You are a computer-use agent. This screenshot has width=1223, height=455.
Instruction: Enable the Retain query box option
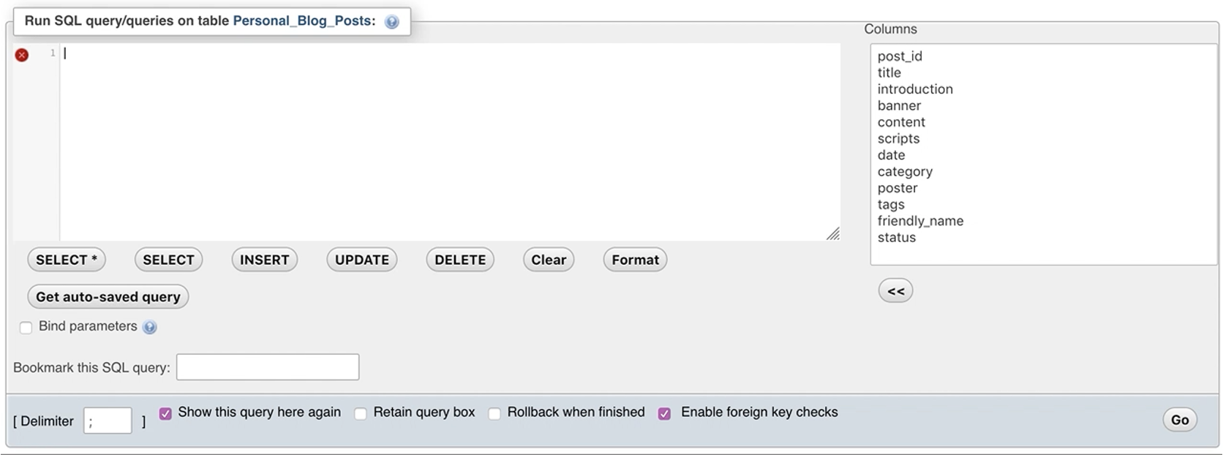pos(361,413)
